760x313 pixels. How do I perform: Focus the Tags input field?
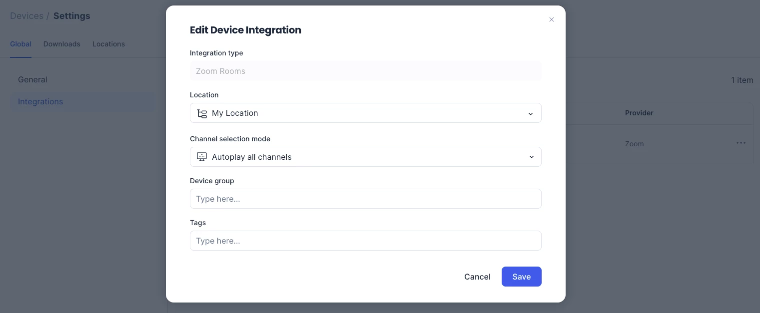tap(365, 241)
